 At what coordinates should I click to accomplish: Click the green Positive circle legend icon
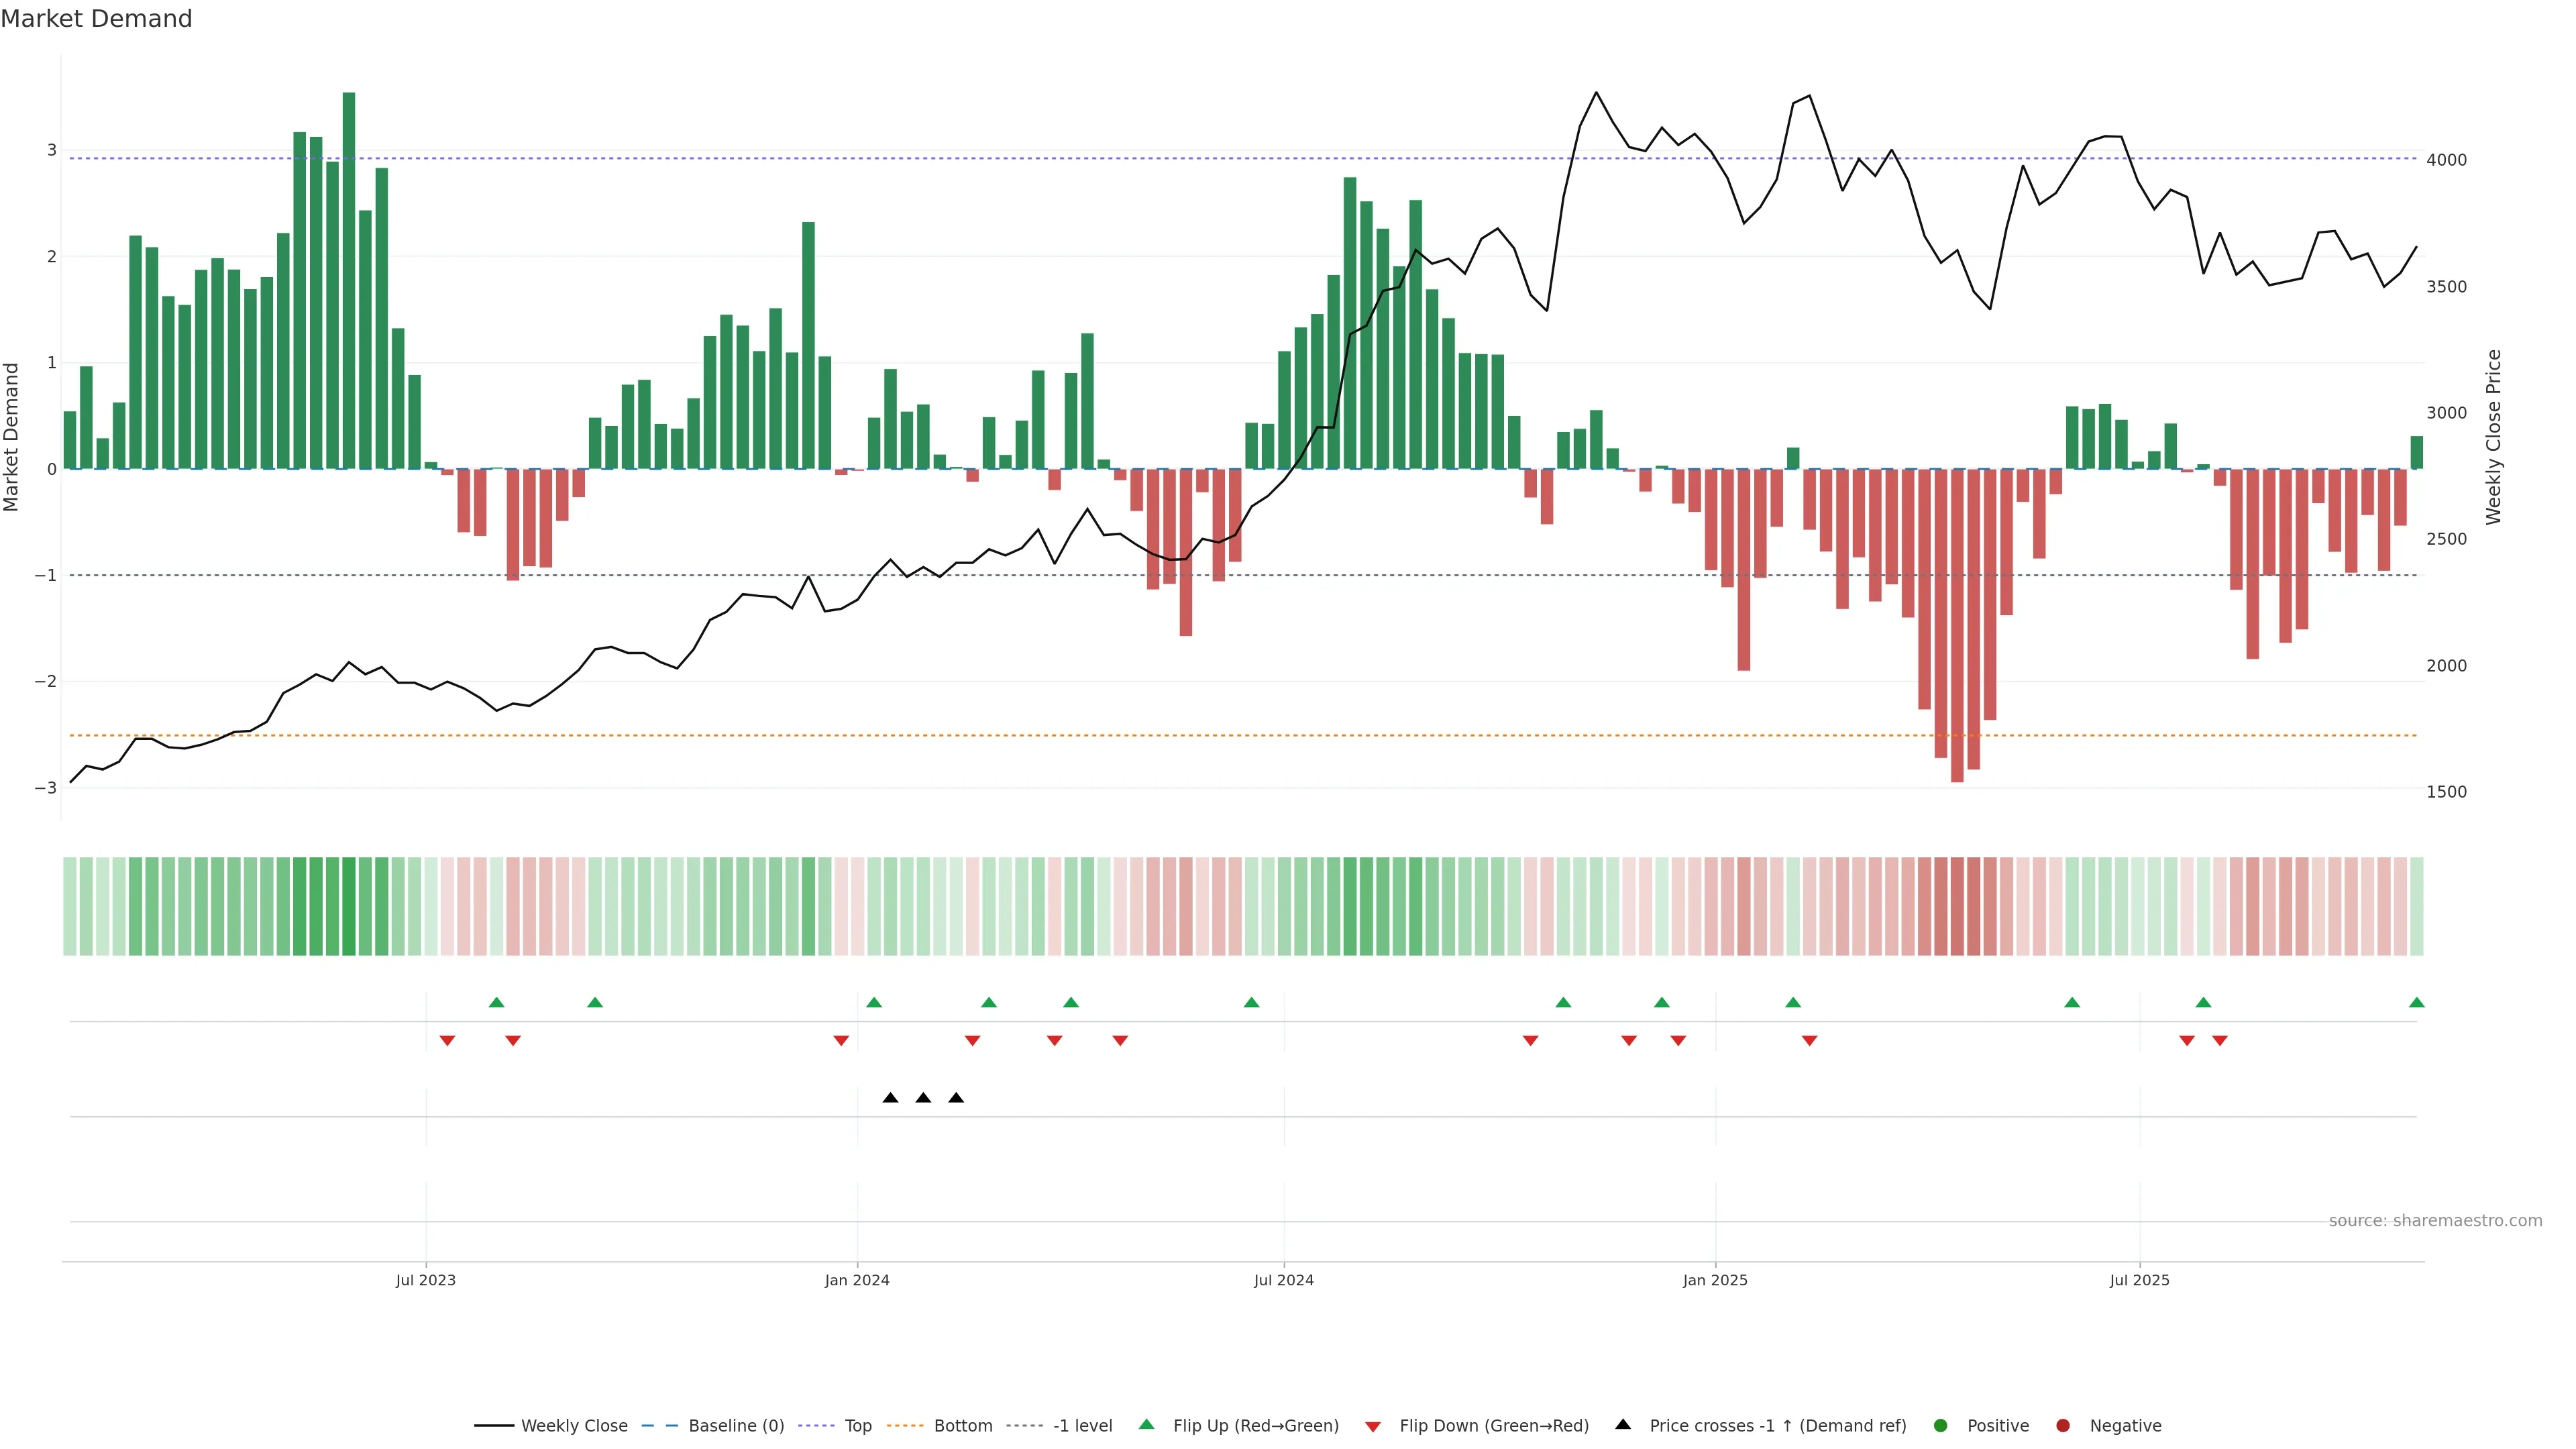[x=1940, y=1425]
